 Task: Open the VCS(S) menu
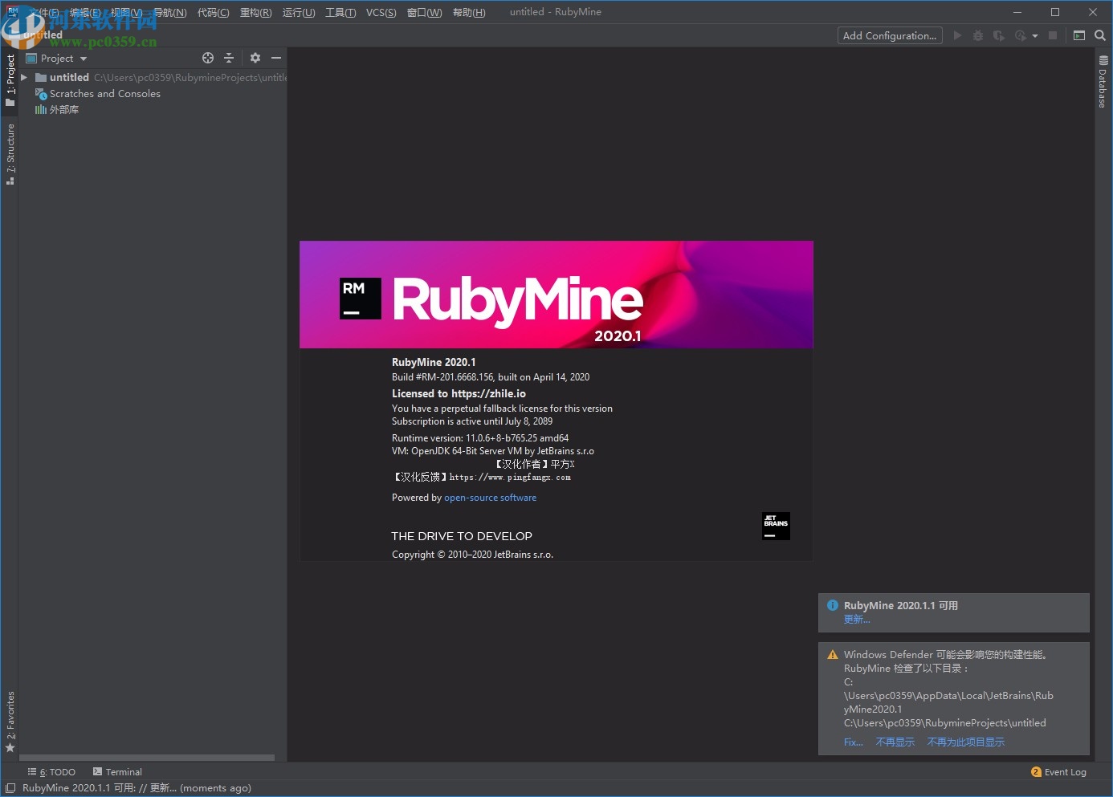[381, 12]
